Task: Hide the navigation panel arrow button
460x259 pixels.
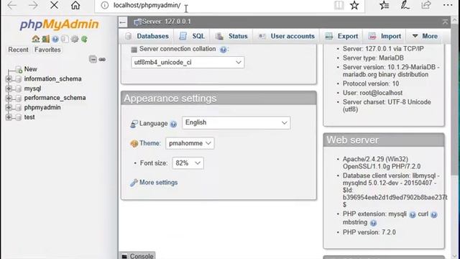Action: 123,22
